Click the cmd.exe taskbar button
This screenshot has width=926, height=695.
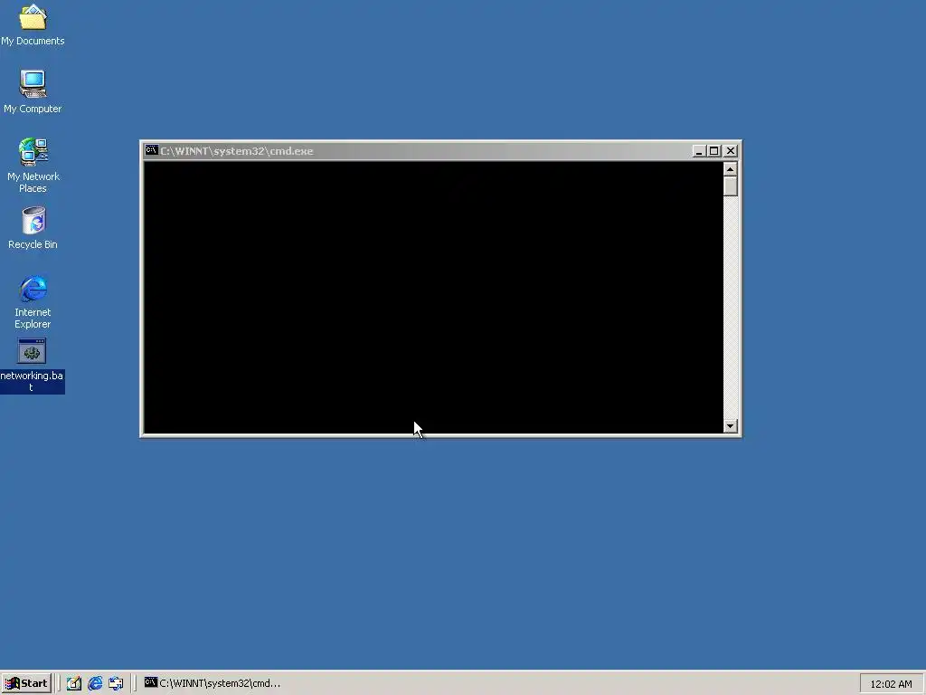(213, 683)
